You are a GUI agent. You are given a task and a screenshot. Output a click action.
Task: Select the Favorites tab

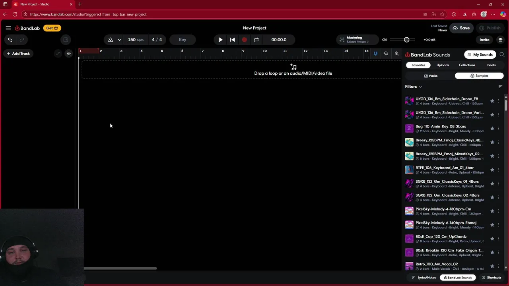click(418, 65)
